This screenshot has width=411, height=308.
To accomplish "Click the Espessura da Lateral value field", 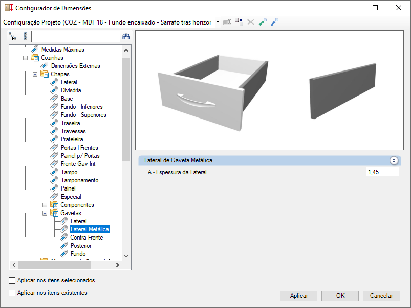I will [382, 172].
